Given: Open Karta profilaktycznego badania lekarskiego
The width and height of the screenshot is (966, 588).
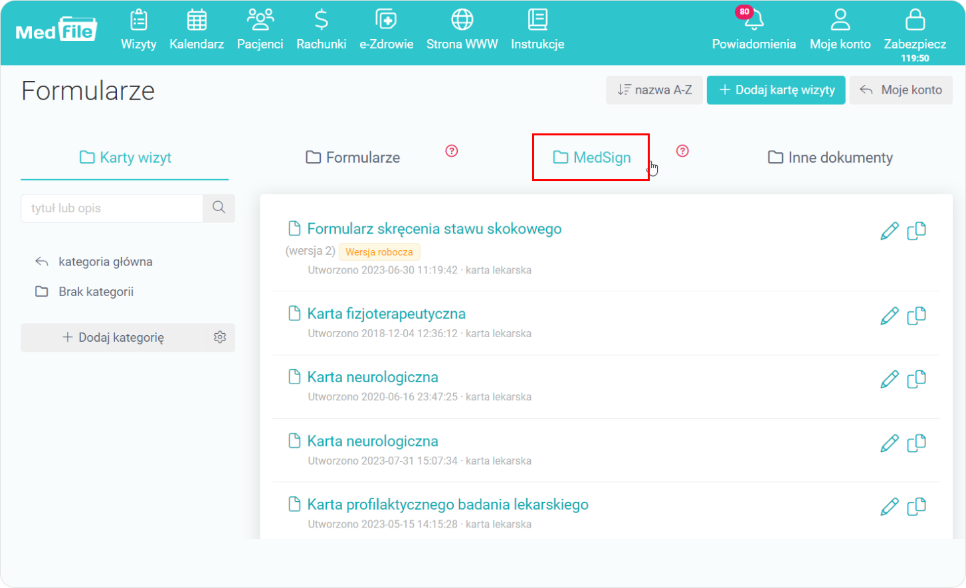Looking at the screenshot, I should [447, 504].
